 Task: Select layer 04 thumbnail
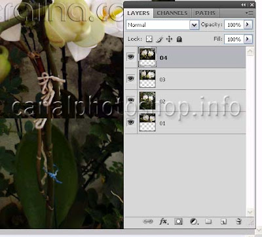click(147, 57)
